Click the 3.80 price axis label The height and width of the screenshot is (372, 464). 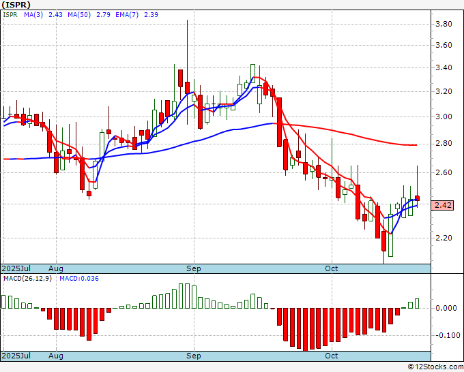coord(444,24)
